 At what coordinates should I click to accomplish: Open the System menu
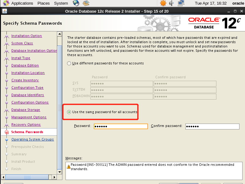pos(61,3)
